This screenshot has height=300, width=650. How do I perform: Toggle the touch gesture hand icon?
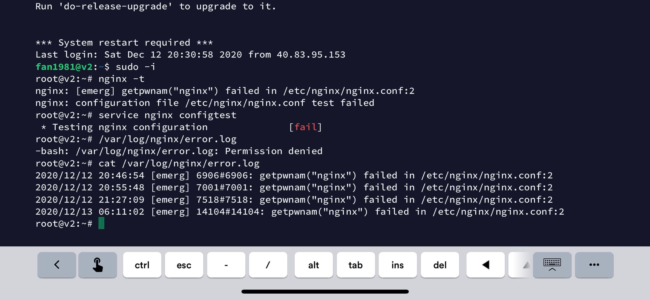(98, 265)
